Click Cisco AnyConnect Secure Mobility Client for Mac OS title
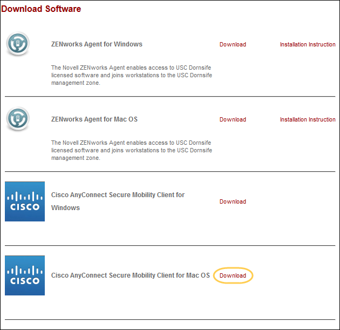The image size is (340, 330). tap(130, 275)
